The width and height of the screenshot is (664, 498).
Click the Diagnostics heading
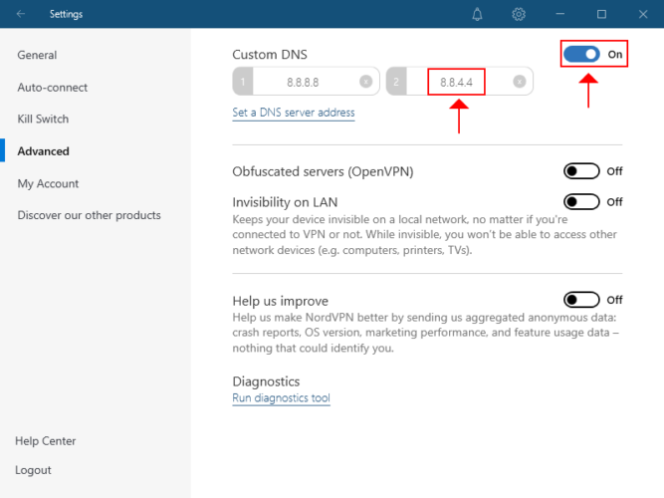click(266, 381)
